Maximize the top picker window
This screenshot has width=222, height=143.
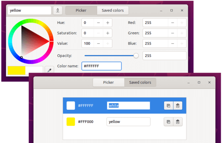coord(172,10)
